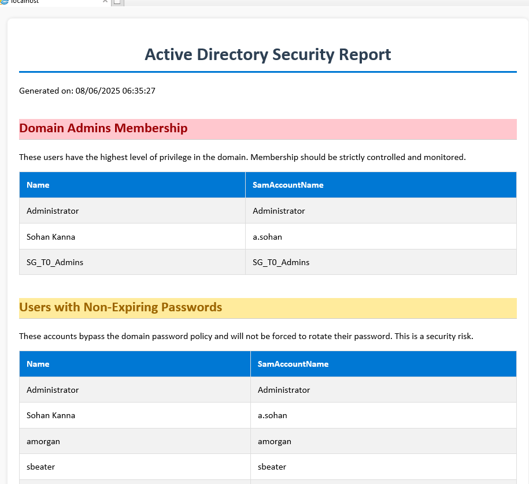Screen dimensions: 529x484
Task: Select sbeater in the SamAccountName column
Action: click(272, 467)
